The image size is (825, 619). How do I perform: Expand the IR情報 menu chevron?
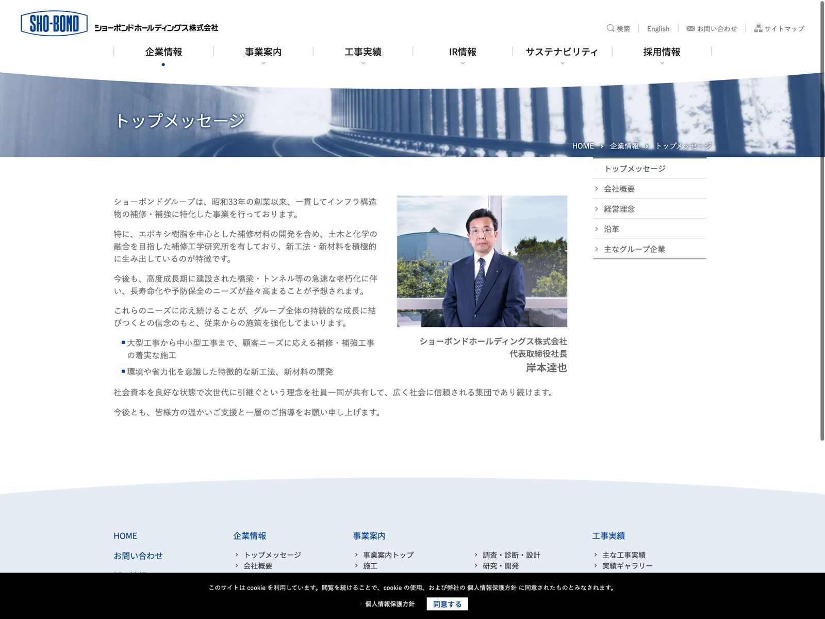click(x=463, y=63)
